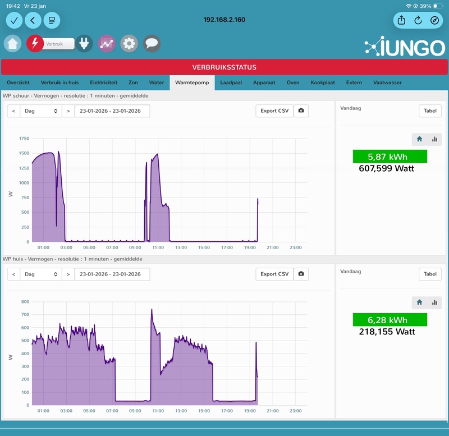The width and height of the screenshot is (449, 436).
Task: Click the battery indicator in status bar
Action: pyautogui.click(x=438, y=6)
